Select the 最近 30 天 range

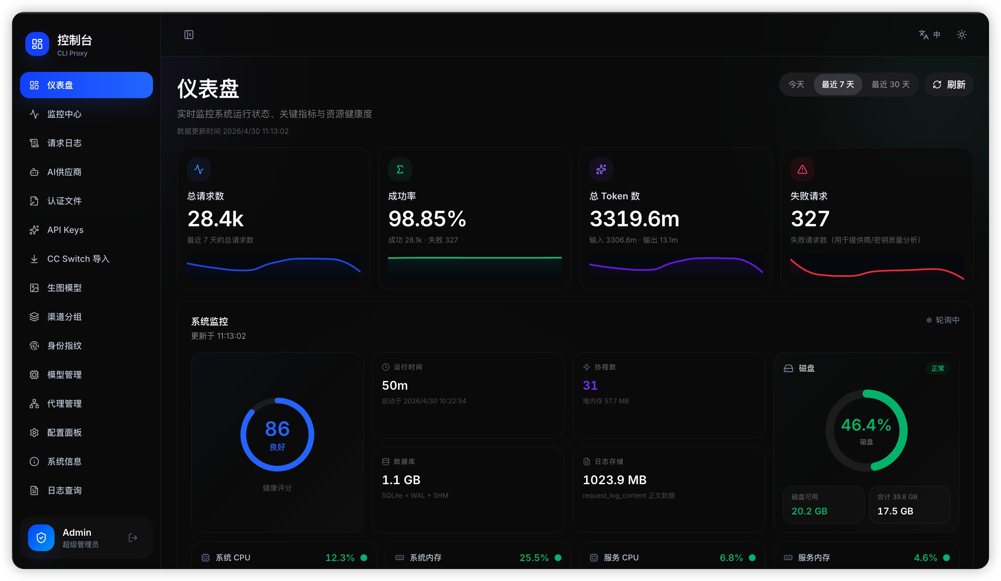coord(891,84)
